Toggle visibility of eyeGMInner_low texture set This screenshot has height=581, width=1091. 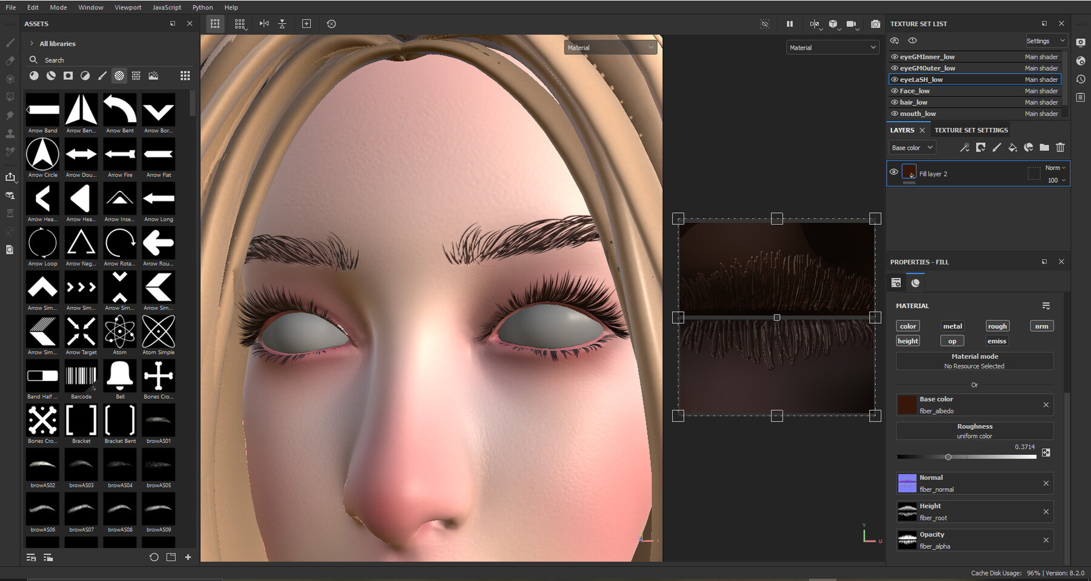tap(895, 56)
